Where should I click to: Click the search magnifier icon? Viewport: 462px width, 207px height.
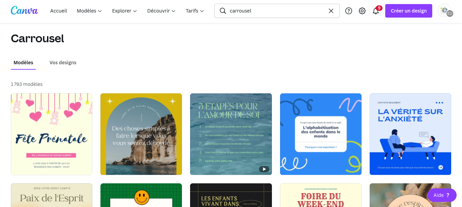[x=223, y=11]
